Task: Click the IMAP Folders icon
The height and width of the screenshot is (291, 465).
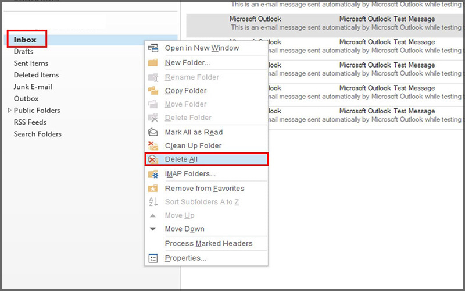Action: click(x=153, y=174)
